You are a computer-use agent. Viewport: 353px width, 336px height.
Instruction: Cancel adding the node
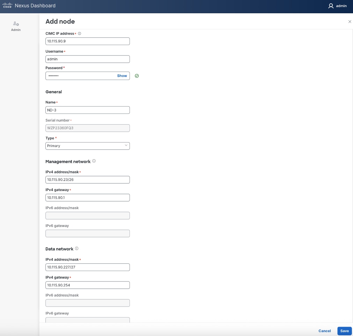tap(324, 331)
